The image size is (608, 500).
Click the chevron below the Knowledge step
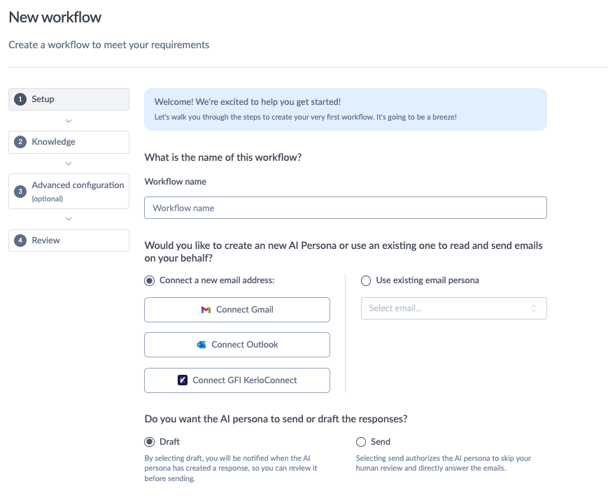click(x=69, y=164)
